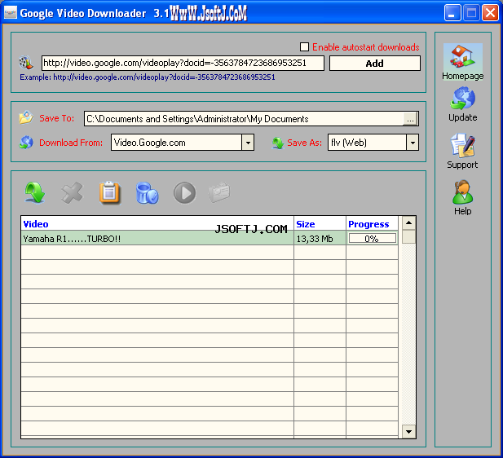Expand the Download From dropdown arrow

(248, 143)
